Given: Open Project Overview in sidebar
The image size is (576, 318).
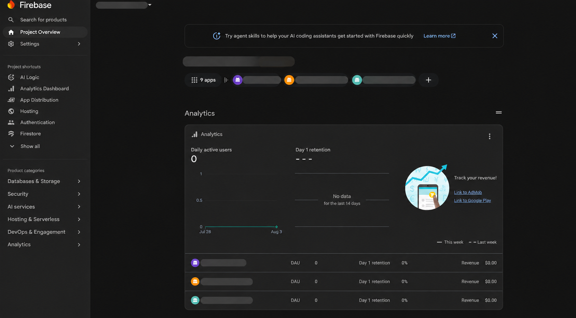Looking at the screenshot, I should click(x=45, y=32).
